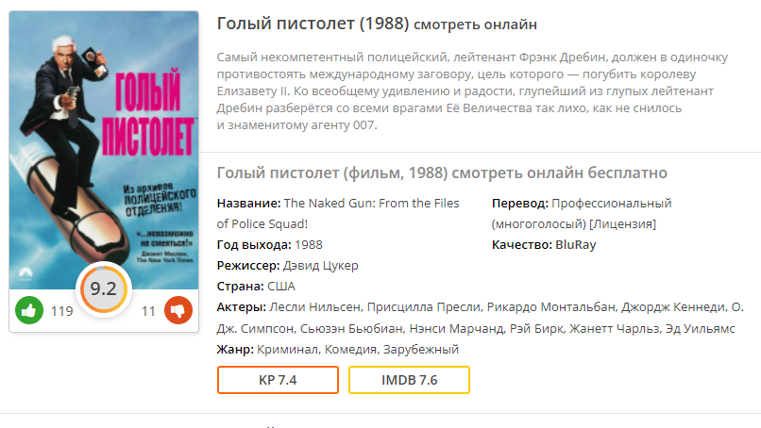This screenshot has width=761, height=428.
Task: Click the BluRay quality label
Action: click(x=575, y=244)
